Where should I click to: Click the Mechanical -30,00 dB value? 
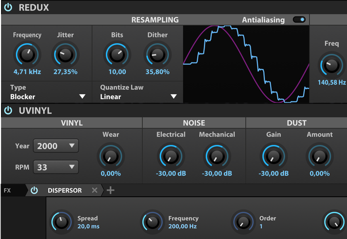pyautogui.click(x=217, y=174)
